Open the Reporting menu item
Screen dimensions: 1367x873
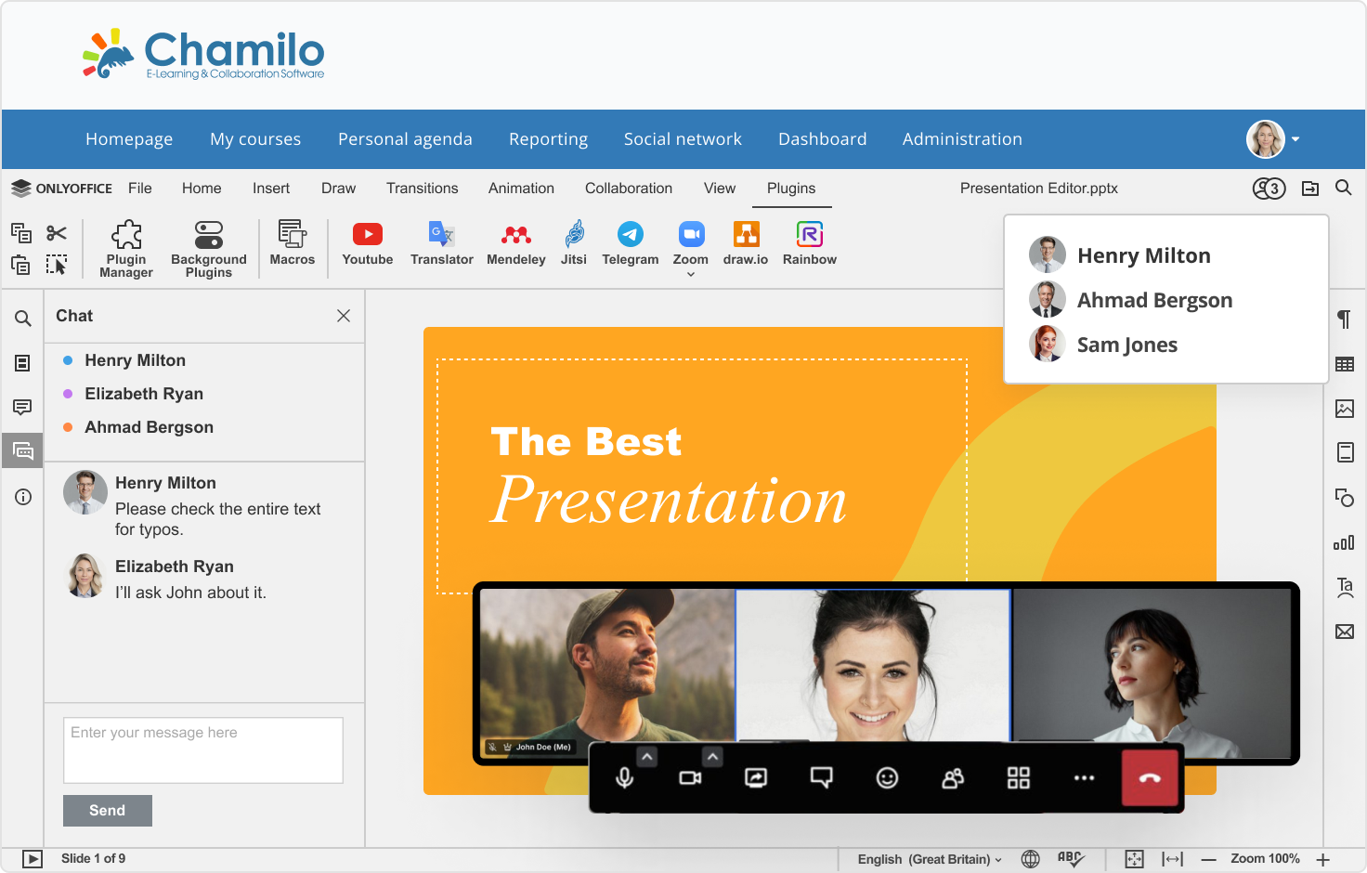click(x=548, y=139)
